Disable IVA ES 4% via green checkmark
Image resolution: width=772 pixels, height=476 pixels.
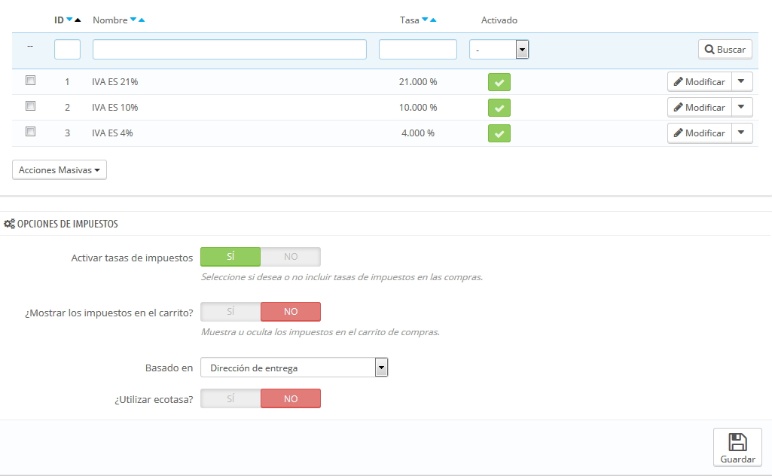pos(499,133)
